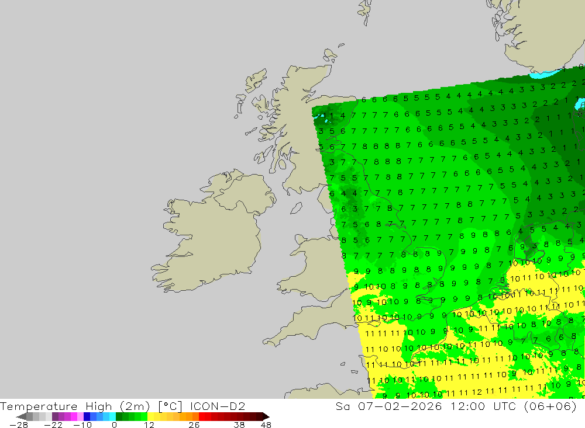This screenshot has height=428, width=585.
Task: Click the gray left arrow of legend
Action: (x=21, y=416)
